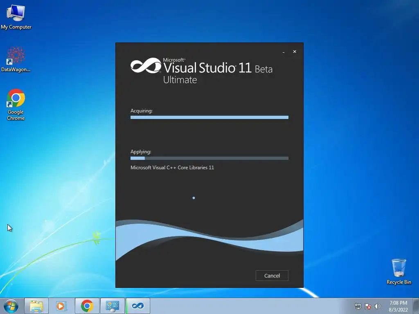This screenshot has height=314, width=419.
Task: Open Windows Explorer from taskbar
Action: (x=36, y=306)
